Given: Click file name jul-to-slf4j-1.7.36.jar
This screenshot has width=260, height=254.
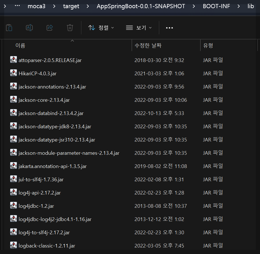Looking at the screenshot, I should click(41, 180).
